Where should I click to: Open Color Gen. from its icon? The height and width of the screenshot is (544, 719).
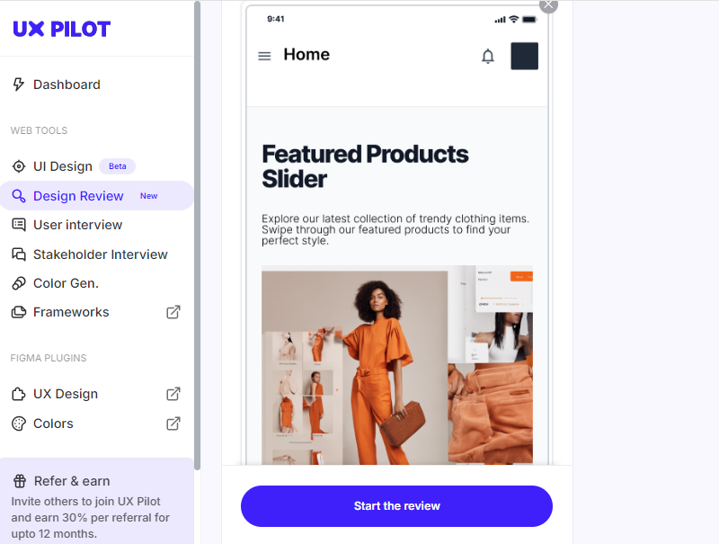[19, 283]
